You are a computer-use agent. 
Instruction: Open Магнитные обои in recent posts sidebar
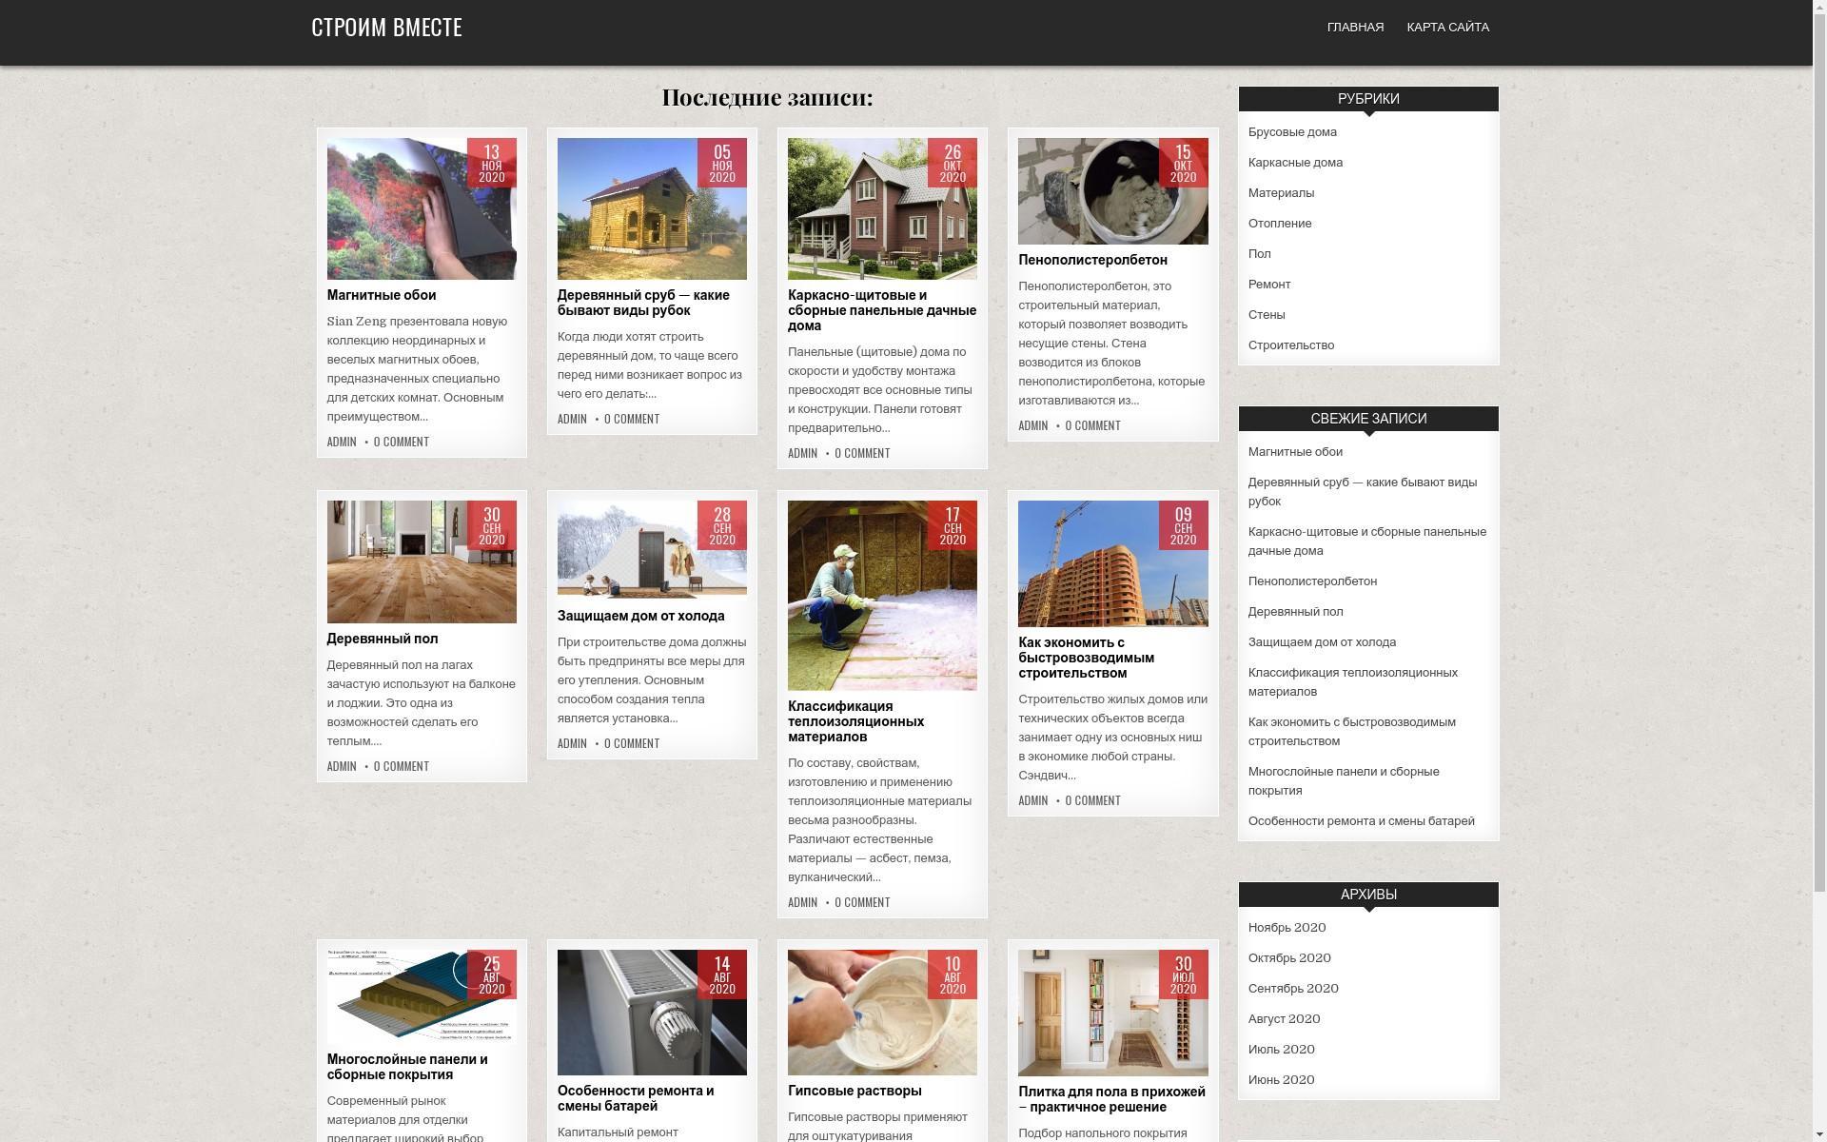click(1295, 452)
